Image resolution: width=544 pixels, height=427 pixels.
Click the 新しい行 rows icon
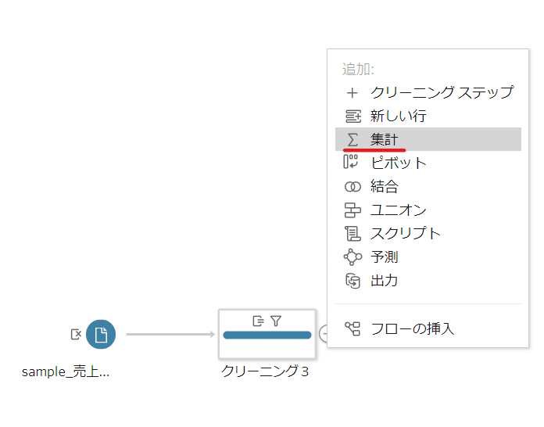pos(353,116)
